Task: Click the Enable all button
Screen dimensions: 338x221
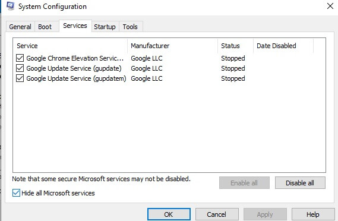Action: [x=244, y=183]
